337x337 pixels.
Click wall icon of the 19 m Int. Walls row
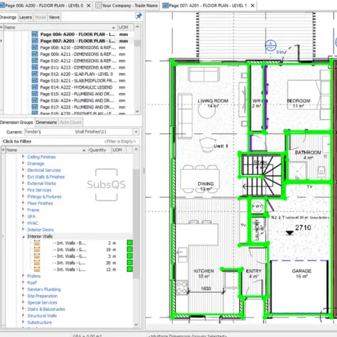pyautogui.click(x=37, y=250)
